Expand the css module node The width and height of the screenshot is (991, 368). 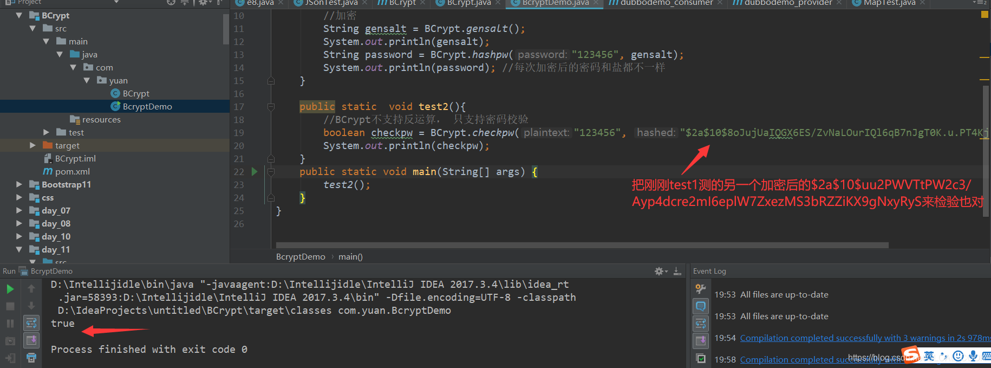point(19,197)
